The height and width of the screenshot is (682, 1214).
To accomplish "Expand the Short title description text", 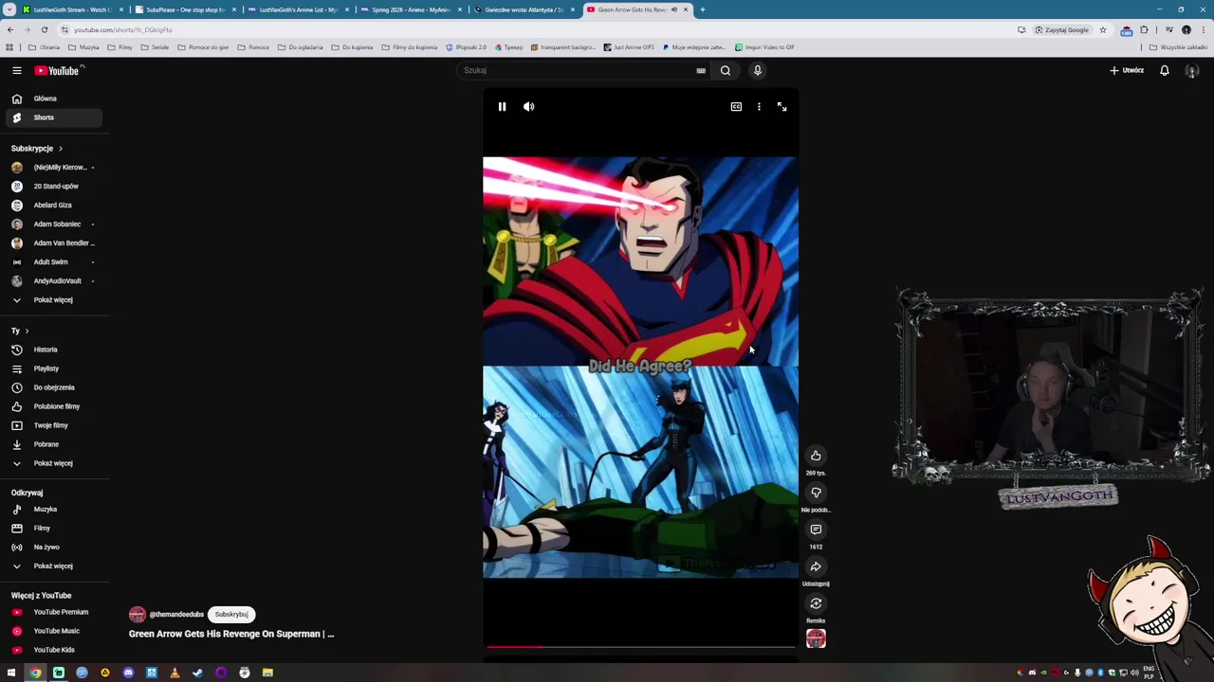I will [231, 634].
